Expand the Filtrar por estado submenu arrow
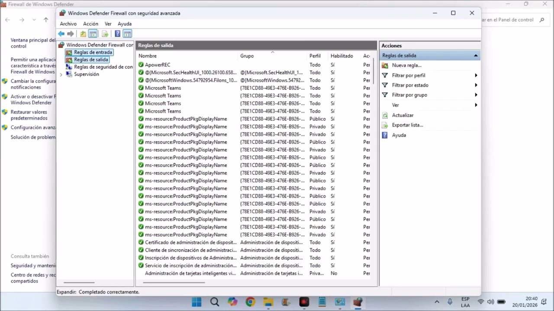The width and height of the screenshot is (554, 311). pyautogui.click(x=476, y=85)
